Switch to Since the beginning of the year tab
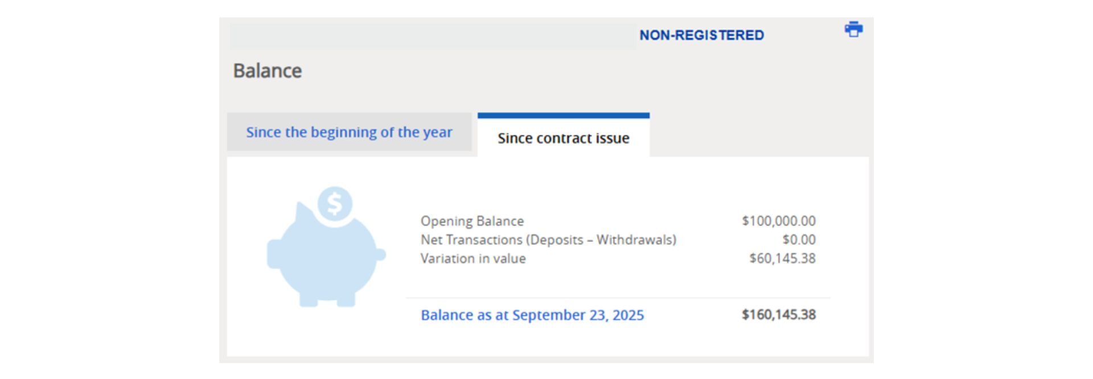 click(349, 132)
